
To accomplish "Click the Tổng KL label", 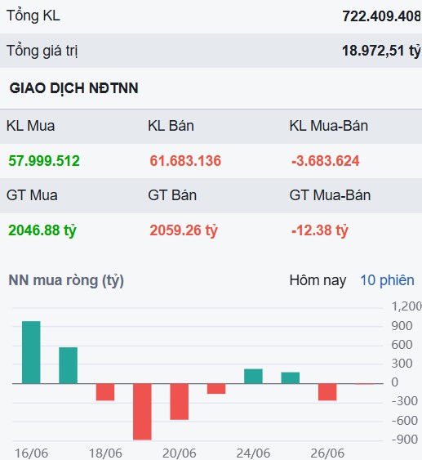I will [33, 16].
